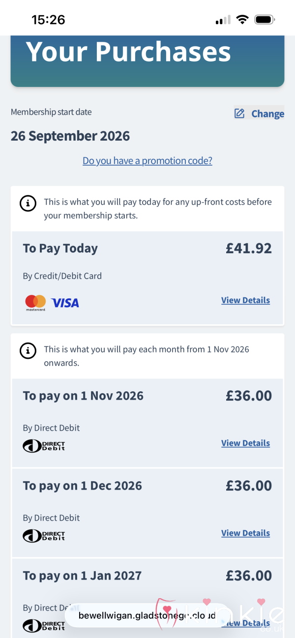Tap the 15:26 clock in status bar
Screen dimensions: 295x638
click(x=48, y=20)
